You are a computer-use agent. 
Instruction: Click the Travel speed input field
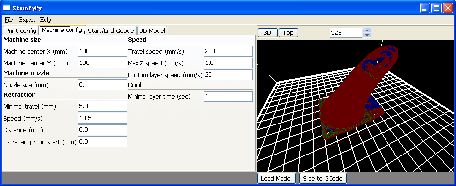[228, 51]
